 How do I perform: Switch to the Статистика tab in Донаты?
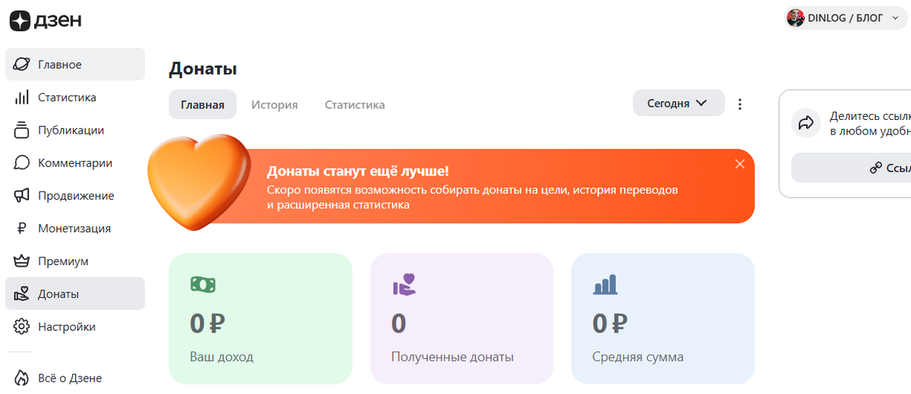tap(355, 105)
